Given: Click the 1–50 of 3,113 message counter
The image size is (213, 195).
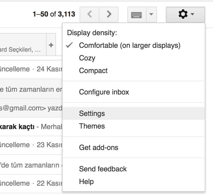Looking at the screenshot, I should [54, 14].
